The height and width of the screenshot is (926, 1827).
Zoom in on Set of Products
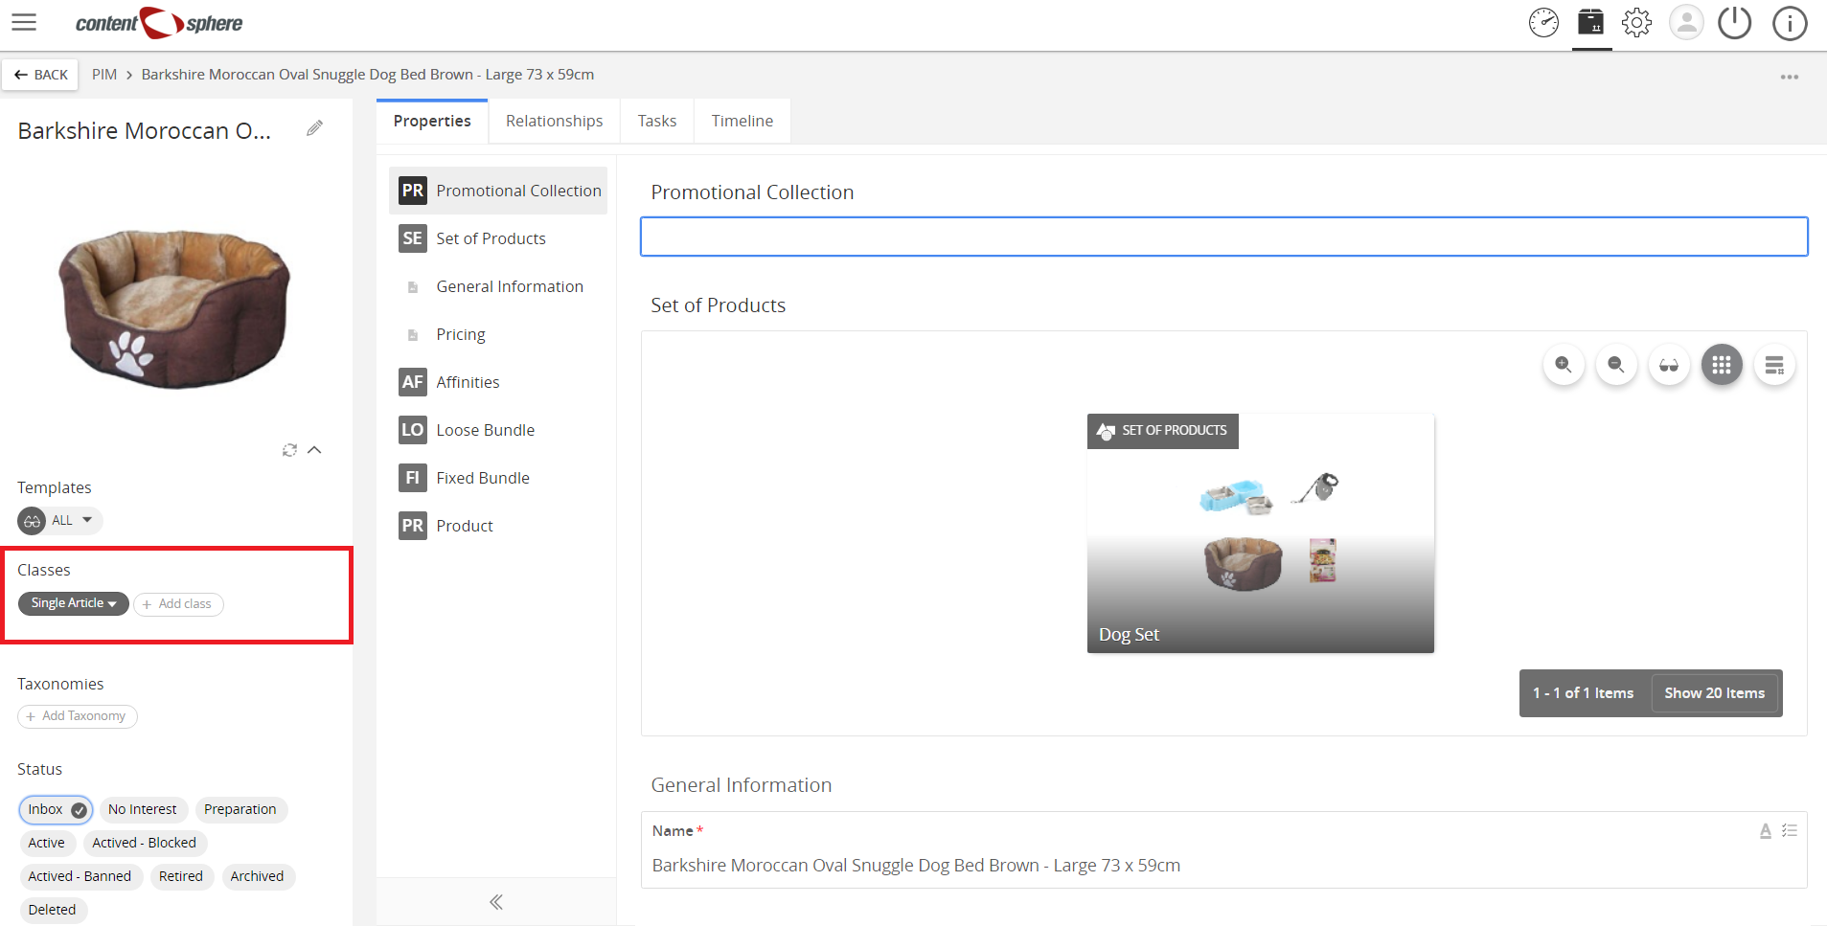[1564, 365]
